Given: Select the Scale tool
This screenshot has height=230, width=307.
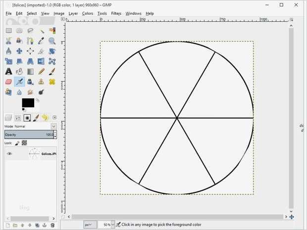Looking at the screenshot, I should pyautogui.click(x=8, y=61).
